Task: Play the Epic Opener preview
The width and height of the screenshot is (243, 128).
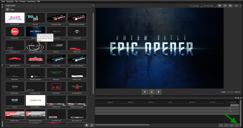Action: [152, 92]
